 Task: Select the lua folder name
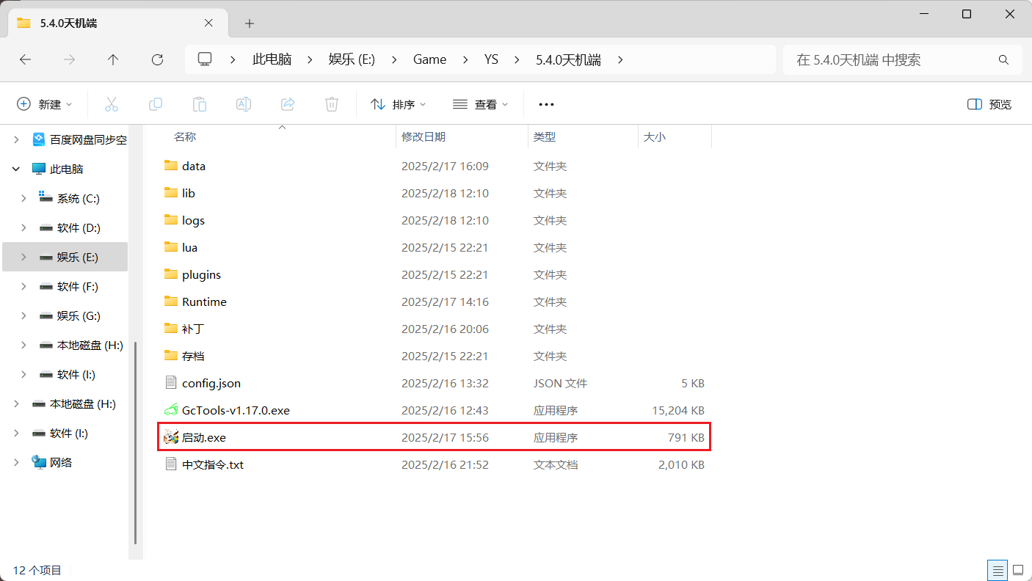coord(189,247)
